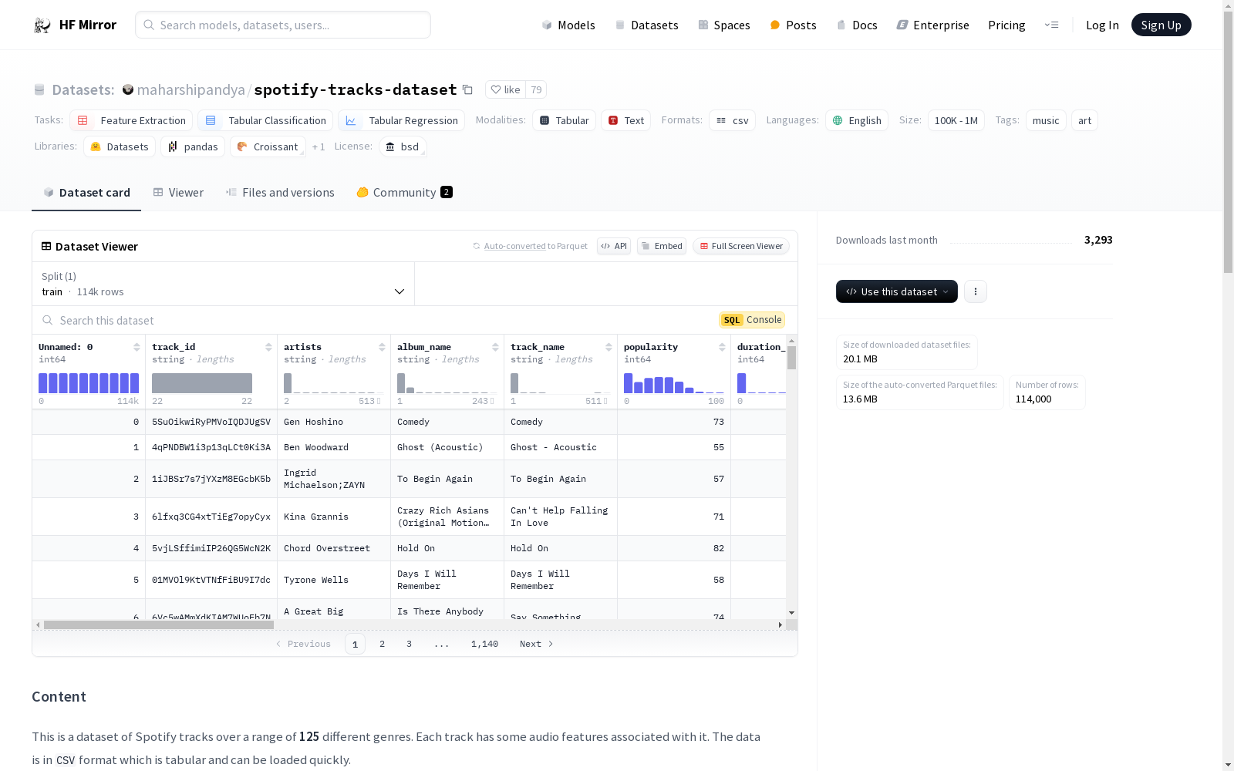Open more options with the three-dot button
The width and height of the screenshot is (1234, 771).
(x=976, y=291)
